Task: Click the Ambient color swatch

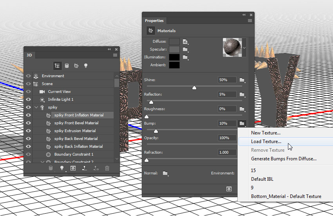Action: [x=174, y=65]
